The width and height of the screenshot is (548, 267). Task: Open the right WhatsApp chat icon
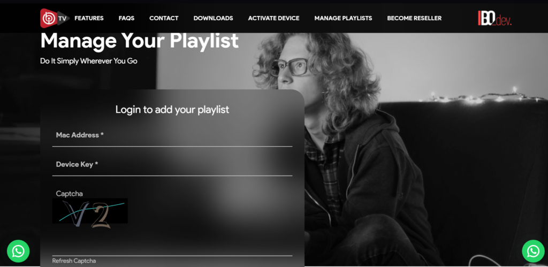(x=533, y=251)
